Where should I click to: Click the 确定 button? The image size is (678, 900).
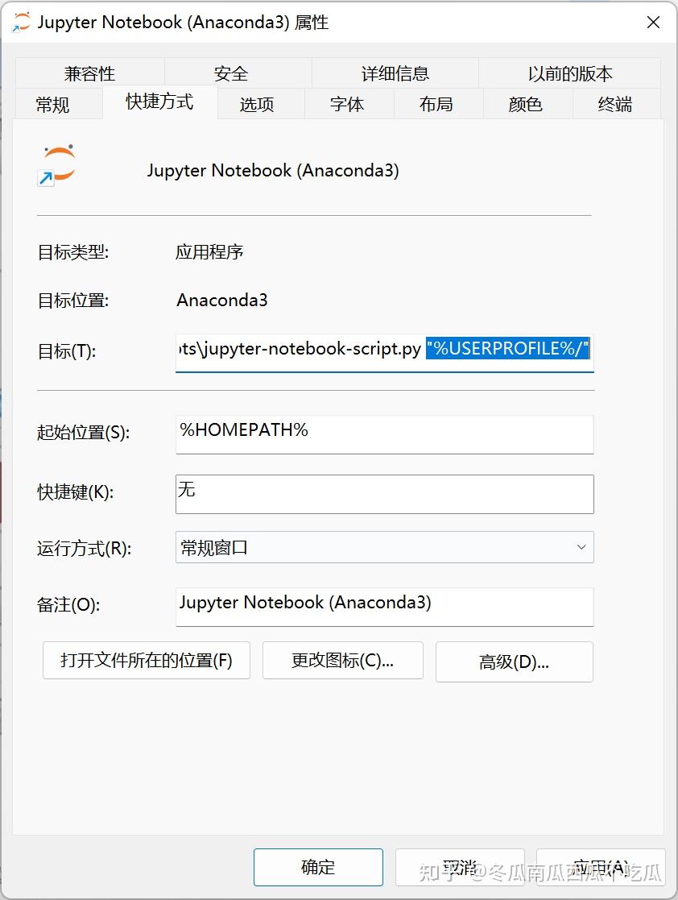tap(317, 867)
